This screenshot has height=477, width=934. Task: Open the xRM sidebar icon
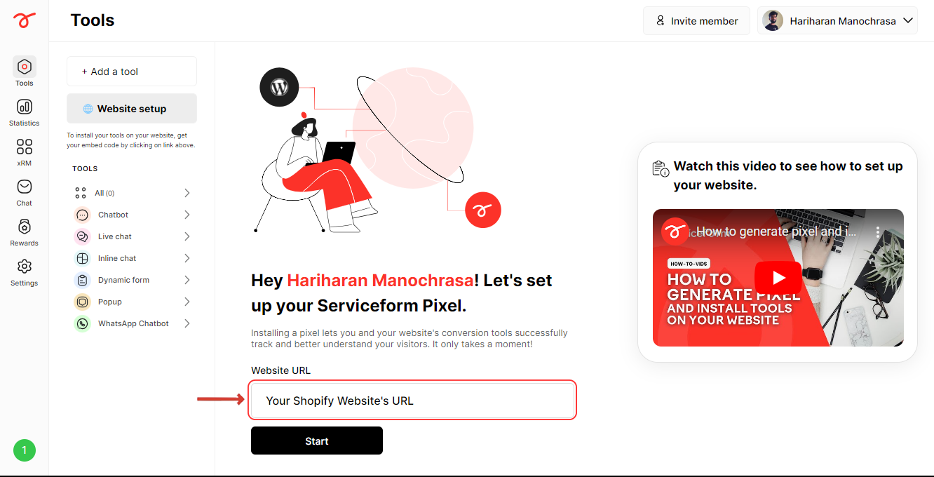(24, 152)
